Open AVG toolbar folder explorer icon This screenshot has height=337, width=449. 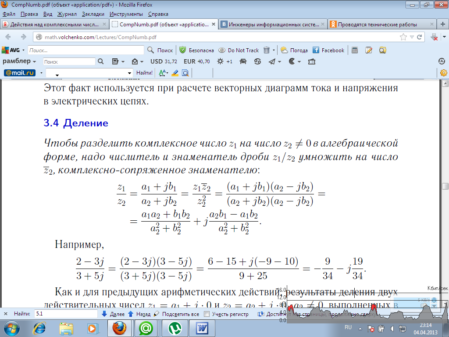382,50
